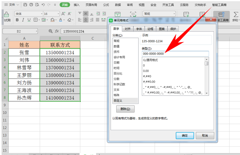240x155 pixels.
Task: Apply font color A swatch
Action: tap(61, 20)
